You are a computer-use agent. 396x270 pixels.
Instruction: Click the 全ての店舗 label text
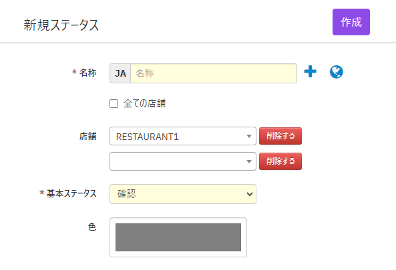click(144, 103)
